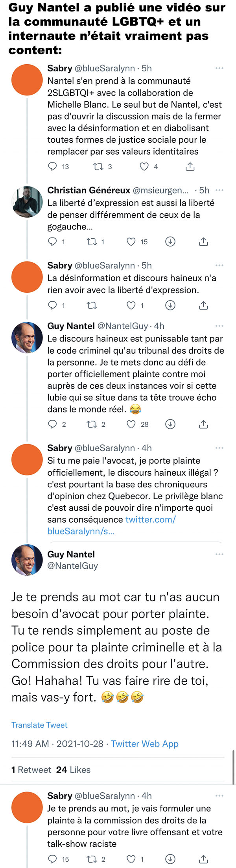The image size is (236, 868).
Task: Open the Twitter Web App source link
Action: coord(145,744)
